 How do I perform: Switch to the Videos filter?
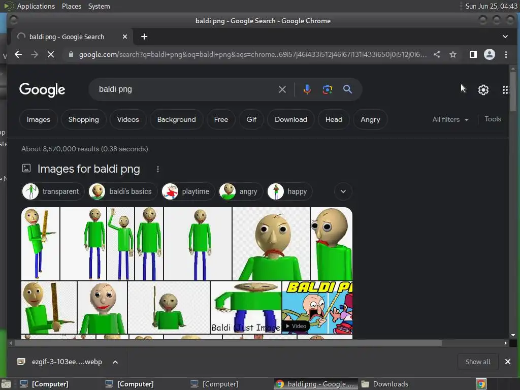click(128, 119)
